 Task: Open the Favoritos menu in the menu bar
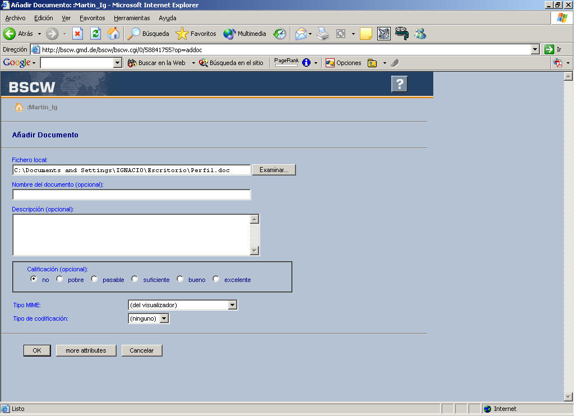click(92, 18)
